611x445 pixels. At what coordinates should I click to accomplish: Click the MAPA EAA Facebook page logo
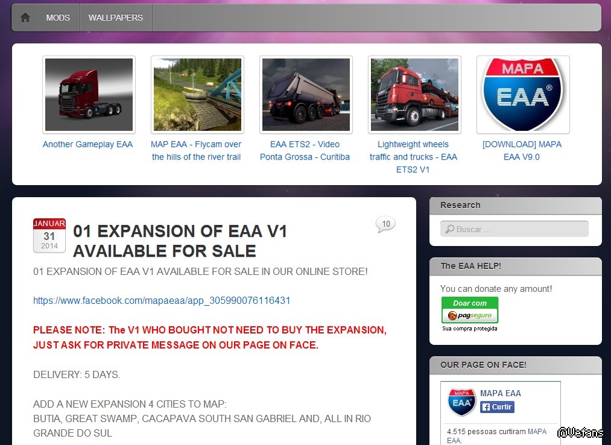point(461,402)
